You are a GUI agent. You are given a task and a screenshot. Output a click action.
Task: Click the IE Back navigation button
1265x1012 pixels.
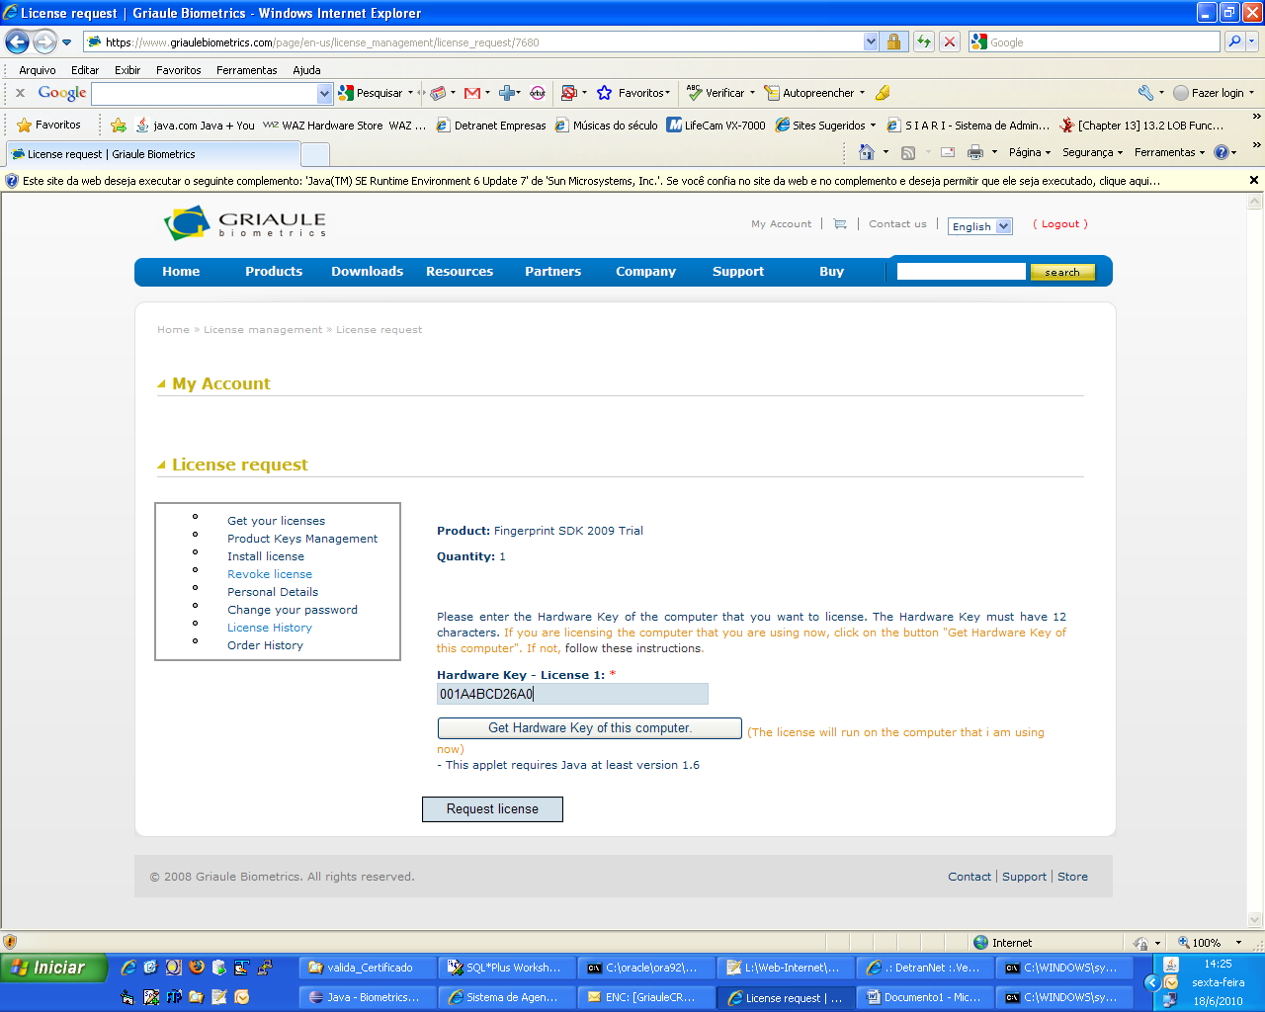pos(17,42)
